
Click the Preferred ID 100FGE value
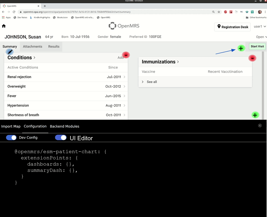pos(155,37)
